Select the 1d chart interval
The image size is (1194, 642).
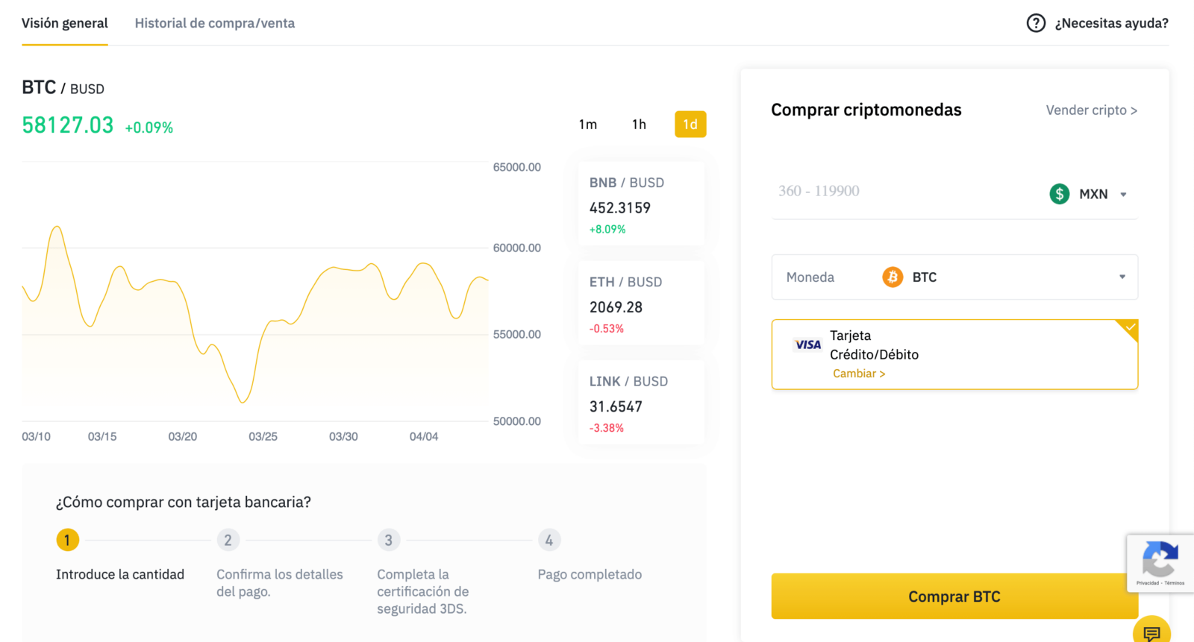[690, 125]
